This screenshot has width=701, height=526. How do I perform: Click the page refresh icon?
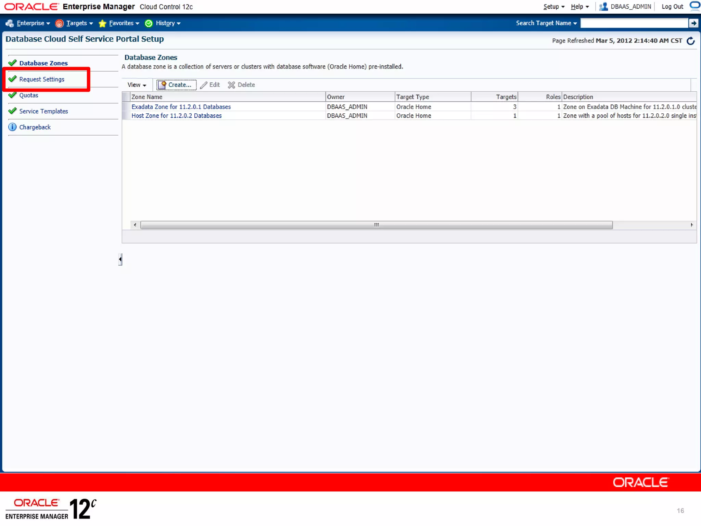point(690,41)
